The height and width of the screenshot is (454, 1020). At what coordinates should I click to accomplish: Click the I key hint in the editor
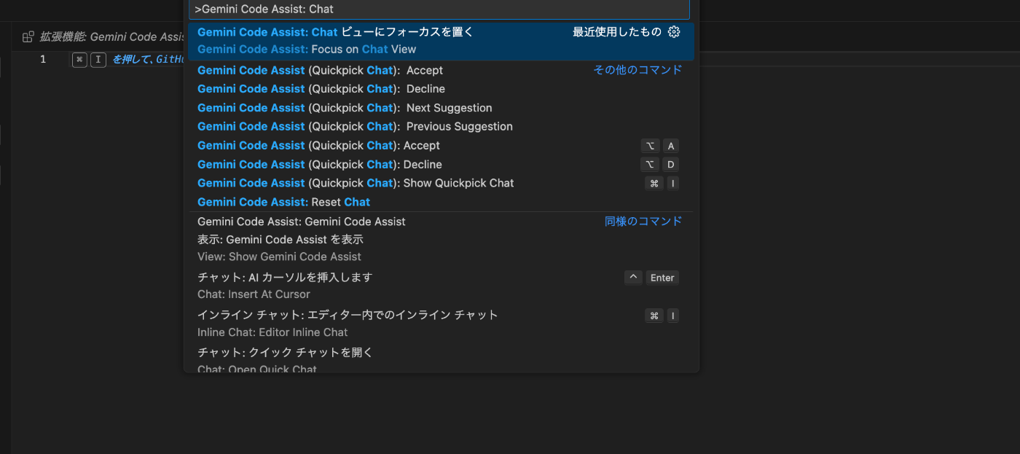98,60
